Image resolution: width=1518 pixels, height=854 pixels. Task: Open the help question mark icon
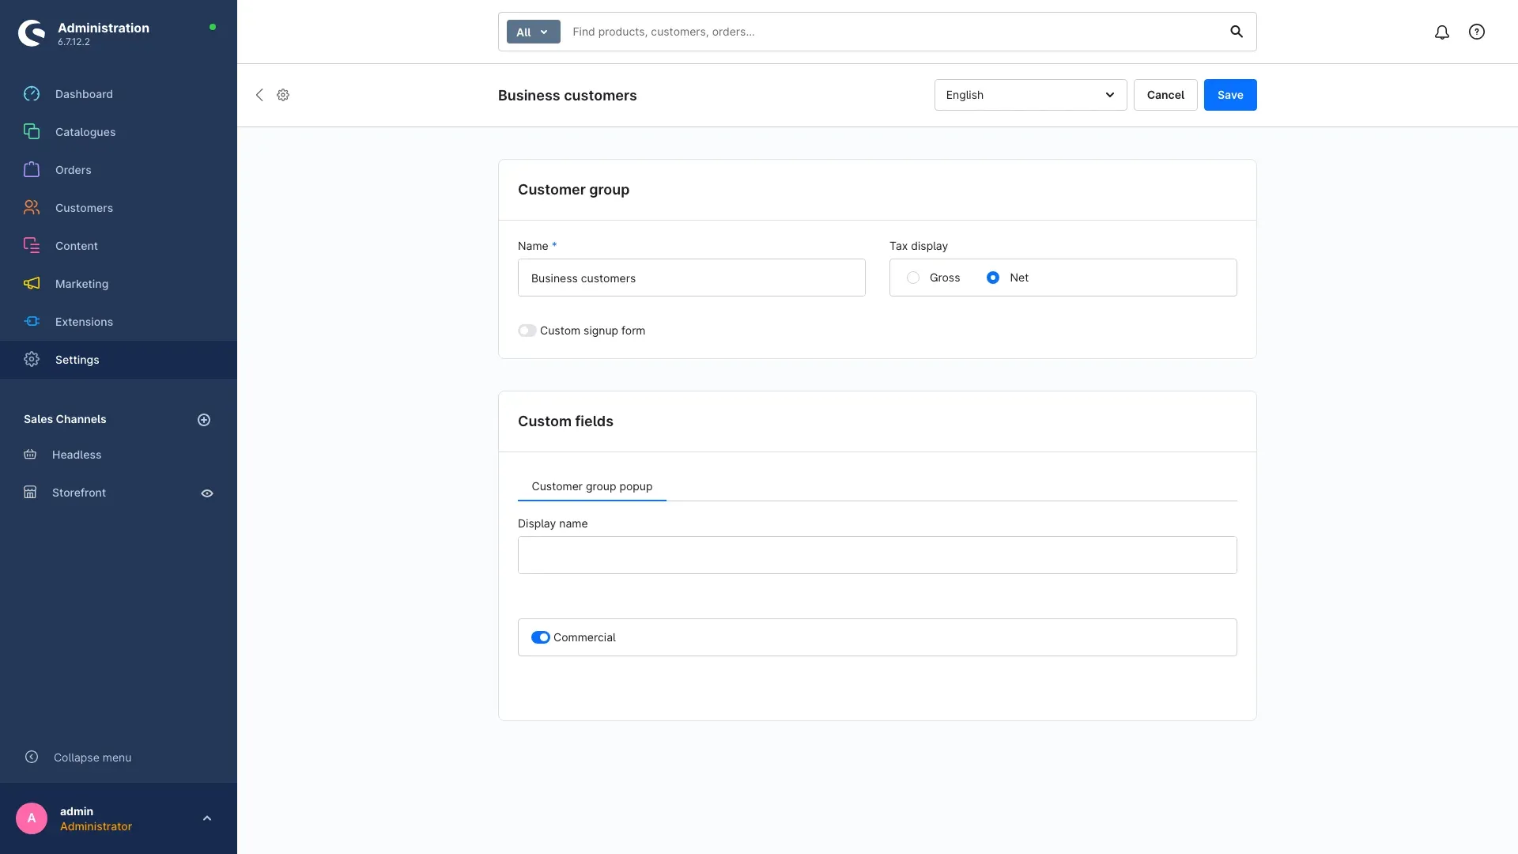click(x=1477, y=32)
